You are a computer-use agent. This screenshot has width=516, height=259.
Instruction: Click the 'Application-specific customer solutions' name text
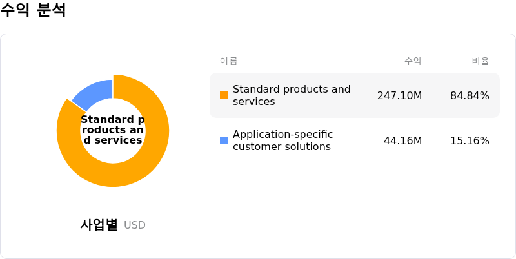pos(283,140)
